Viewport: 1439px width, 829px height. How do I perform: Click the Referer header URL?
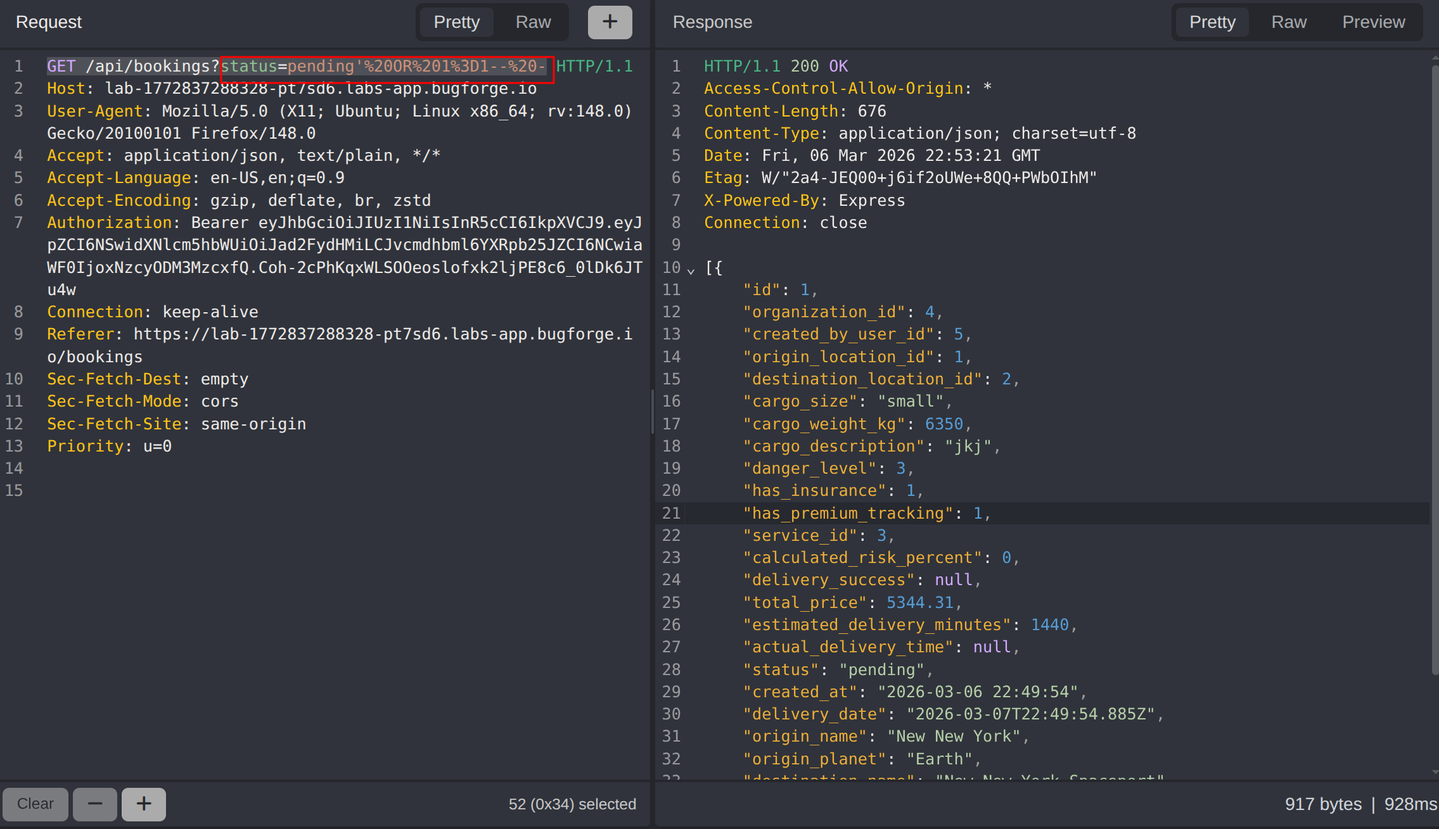coord(382,334)
